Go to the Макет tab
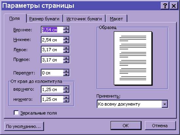The height and width of the screenshot is (135, 180). coord(116,19)
